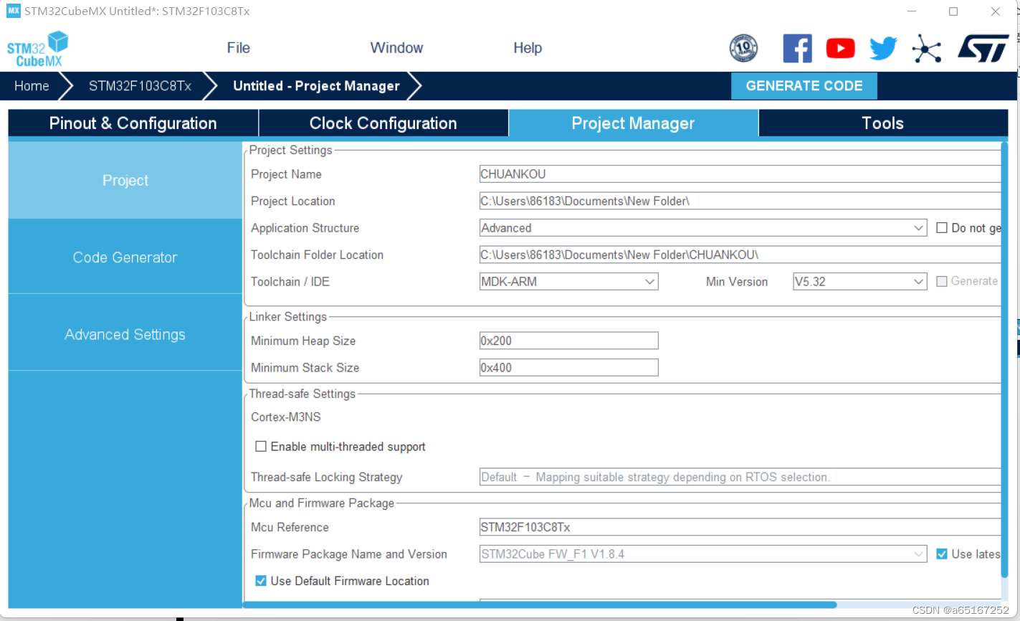This screenshot has height=621, width=1020.
Task: Open the 10-year anniversary badge icon
Action: [x=743, y=48]
